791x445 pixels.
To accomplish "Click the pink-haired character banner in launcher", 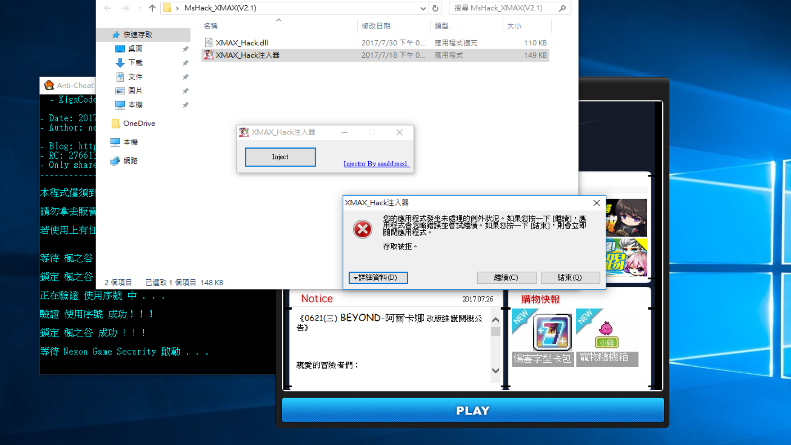I will (x=627, y=258).
